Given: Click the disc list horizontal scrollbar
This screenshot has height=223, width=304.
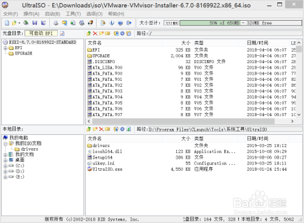Looking at the screenshot, I should (x=183, y=121).
